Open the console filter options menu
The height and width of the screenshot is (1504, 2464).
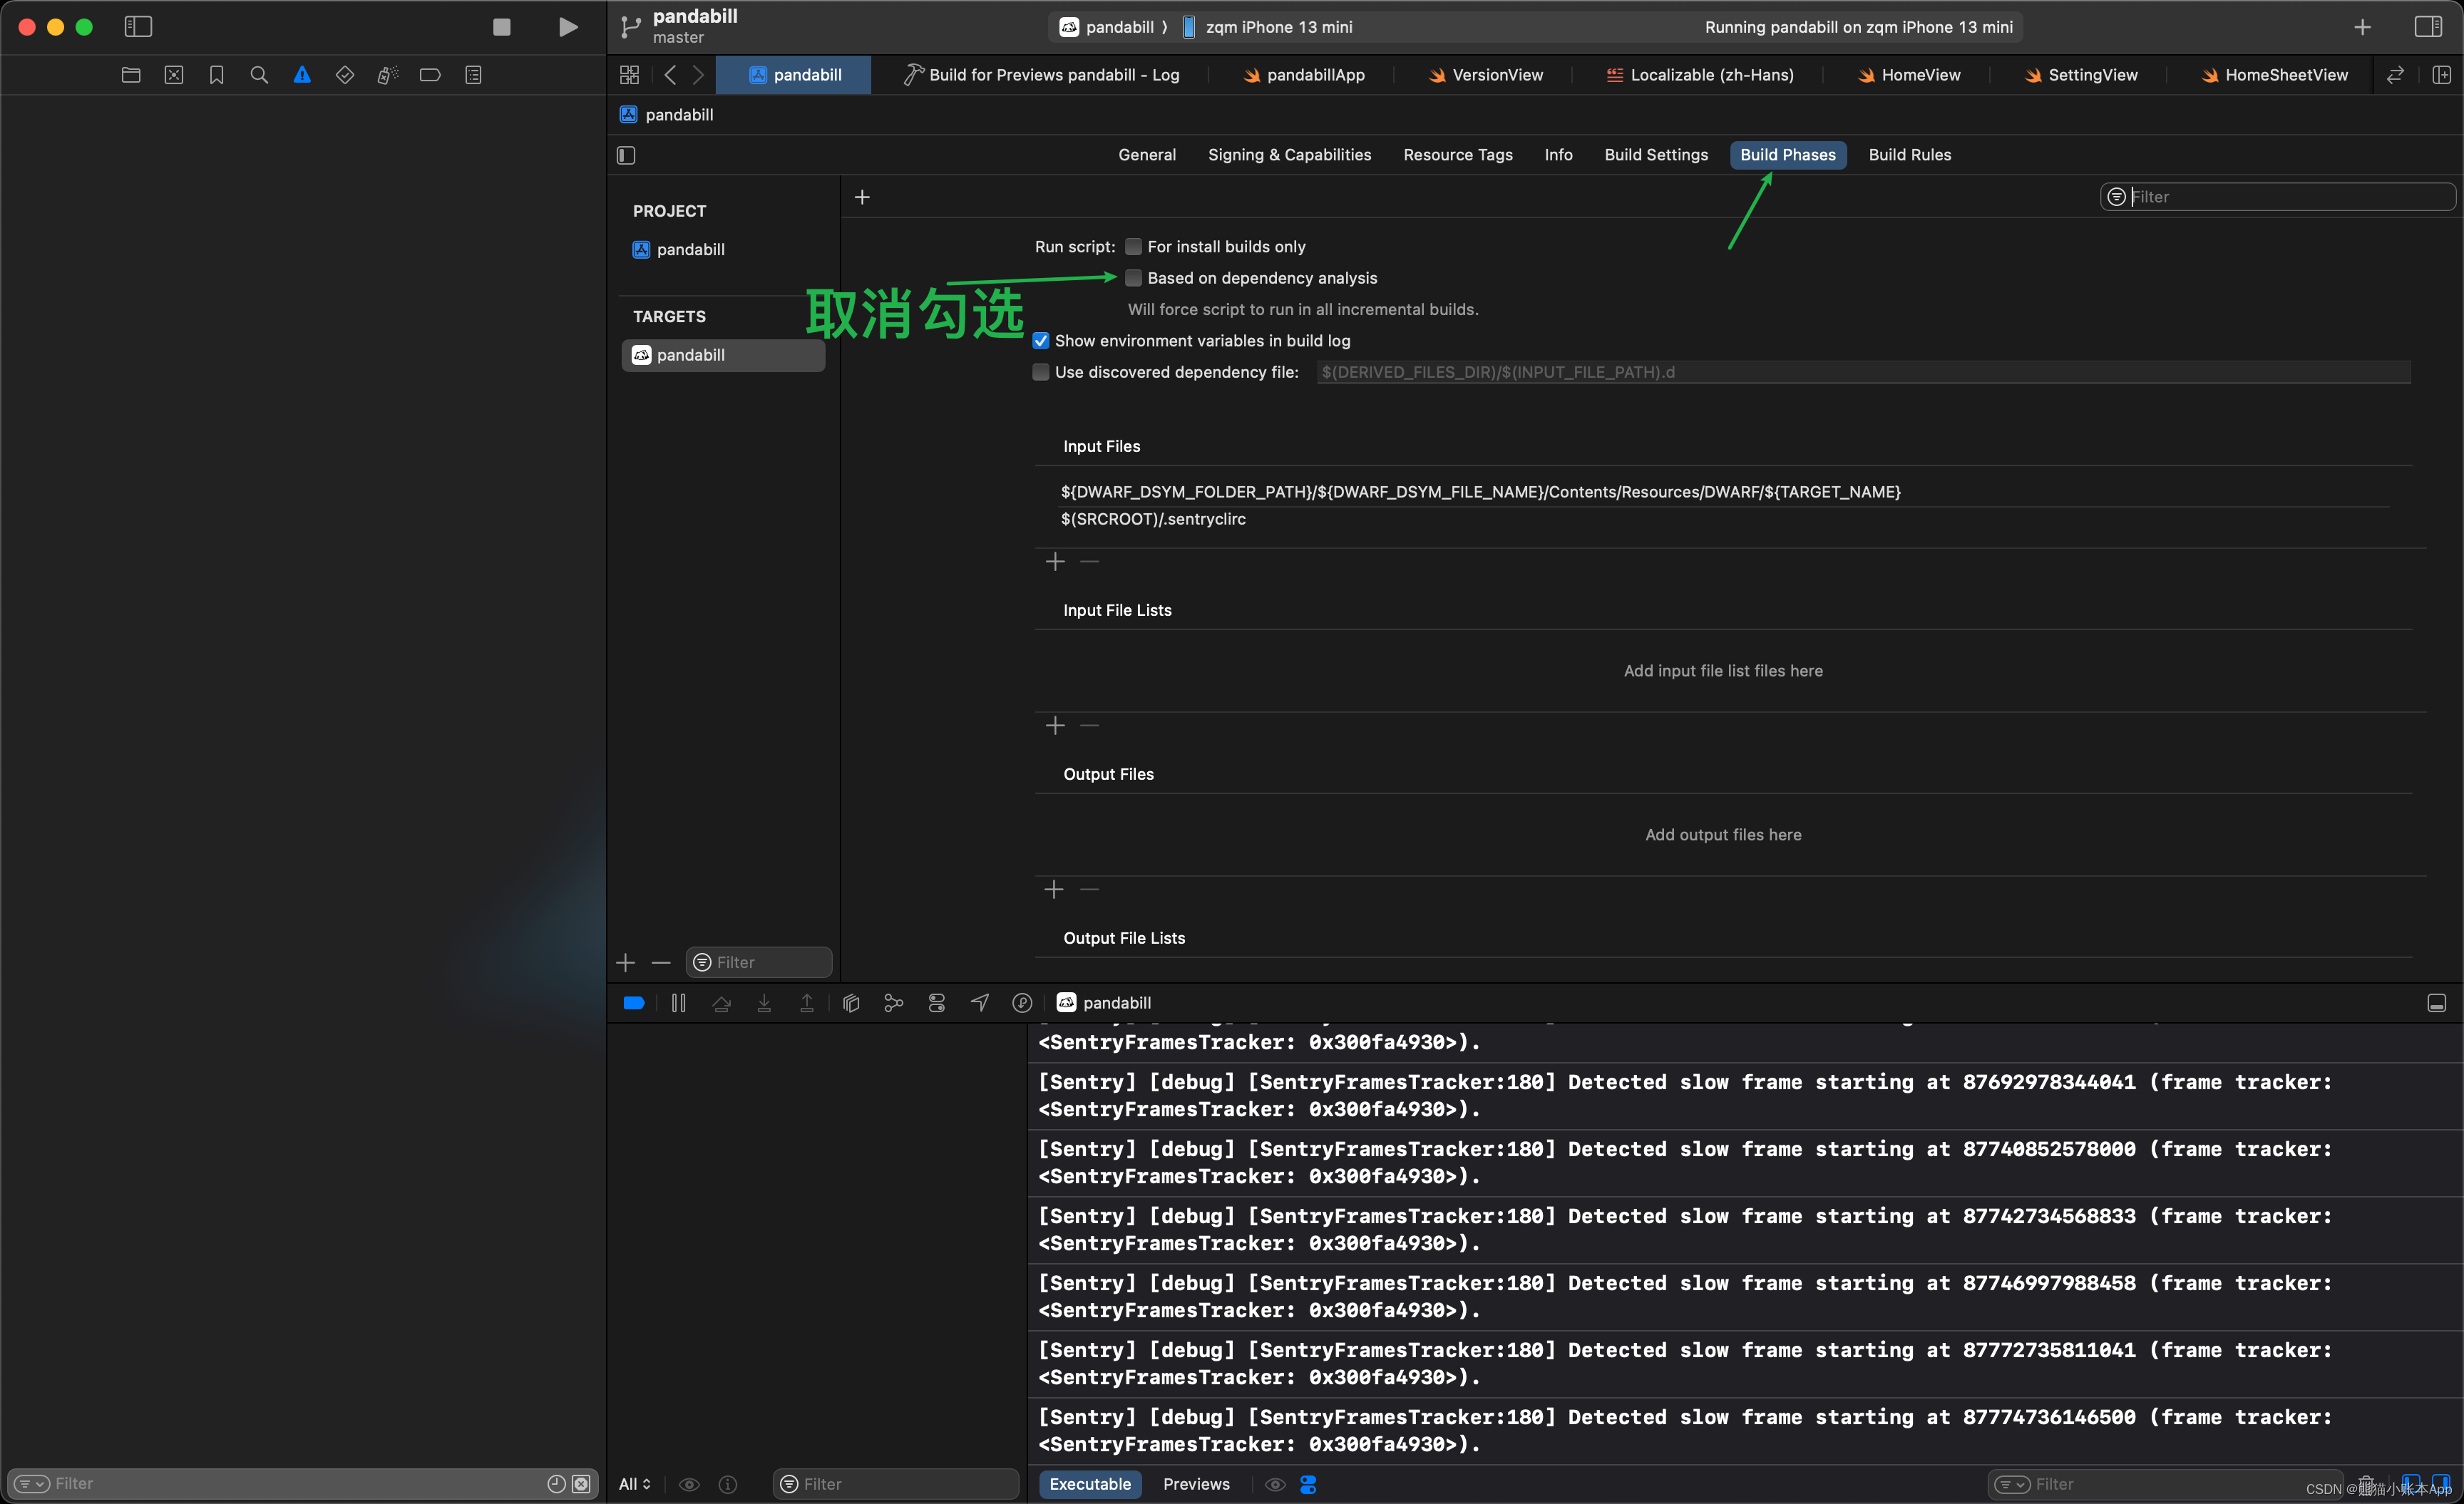2012,1485
